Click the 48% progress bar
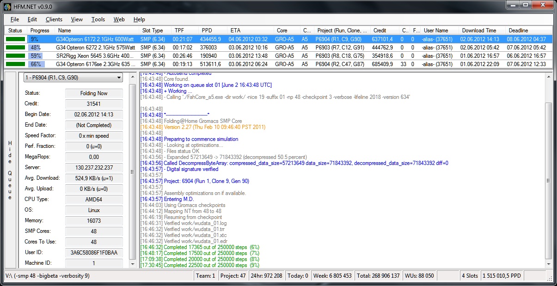The image size is (557, 286). [41, 48]
